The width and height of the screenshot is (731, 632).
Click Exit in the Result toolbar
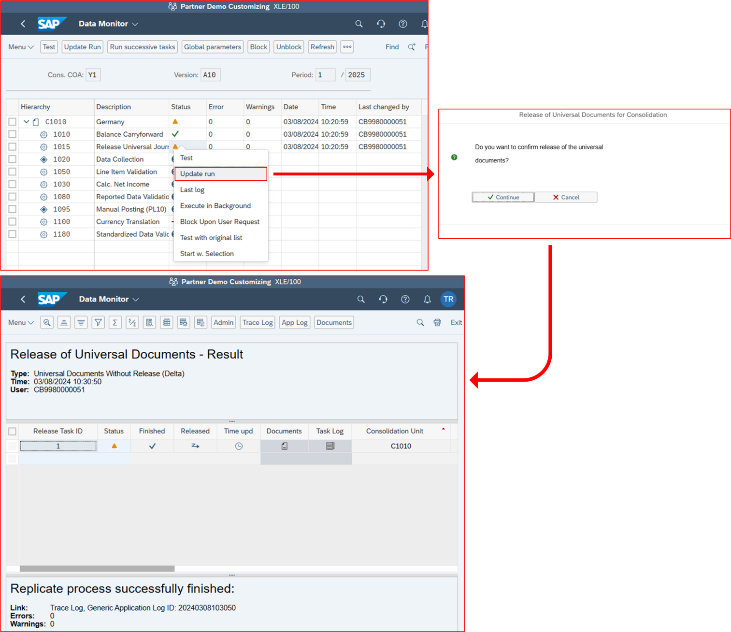pyautogui.click(x=456, y=322)
